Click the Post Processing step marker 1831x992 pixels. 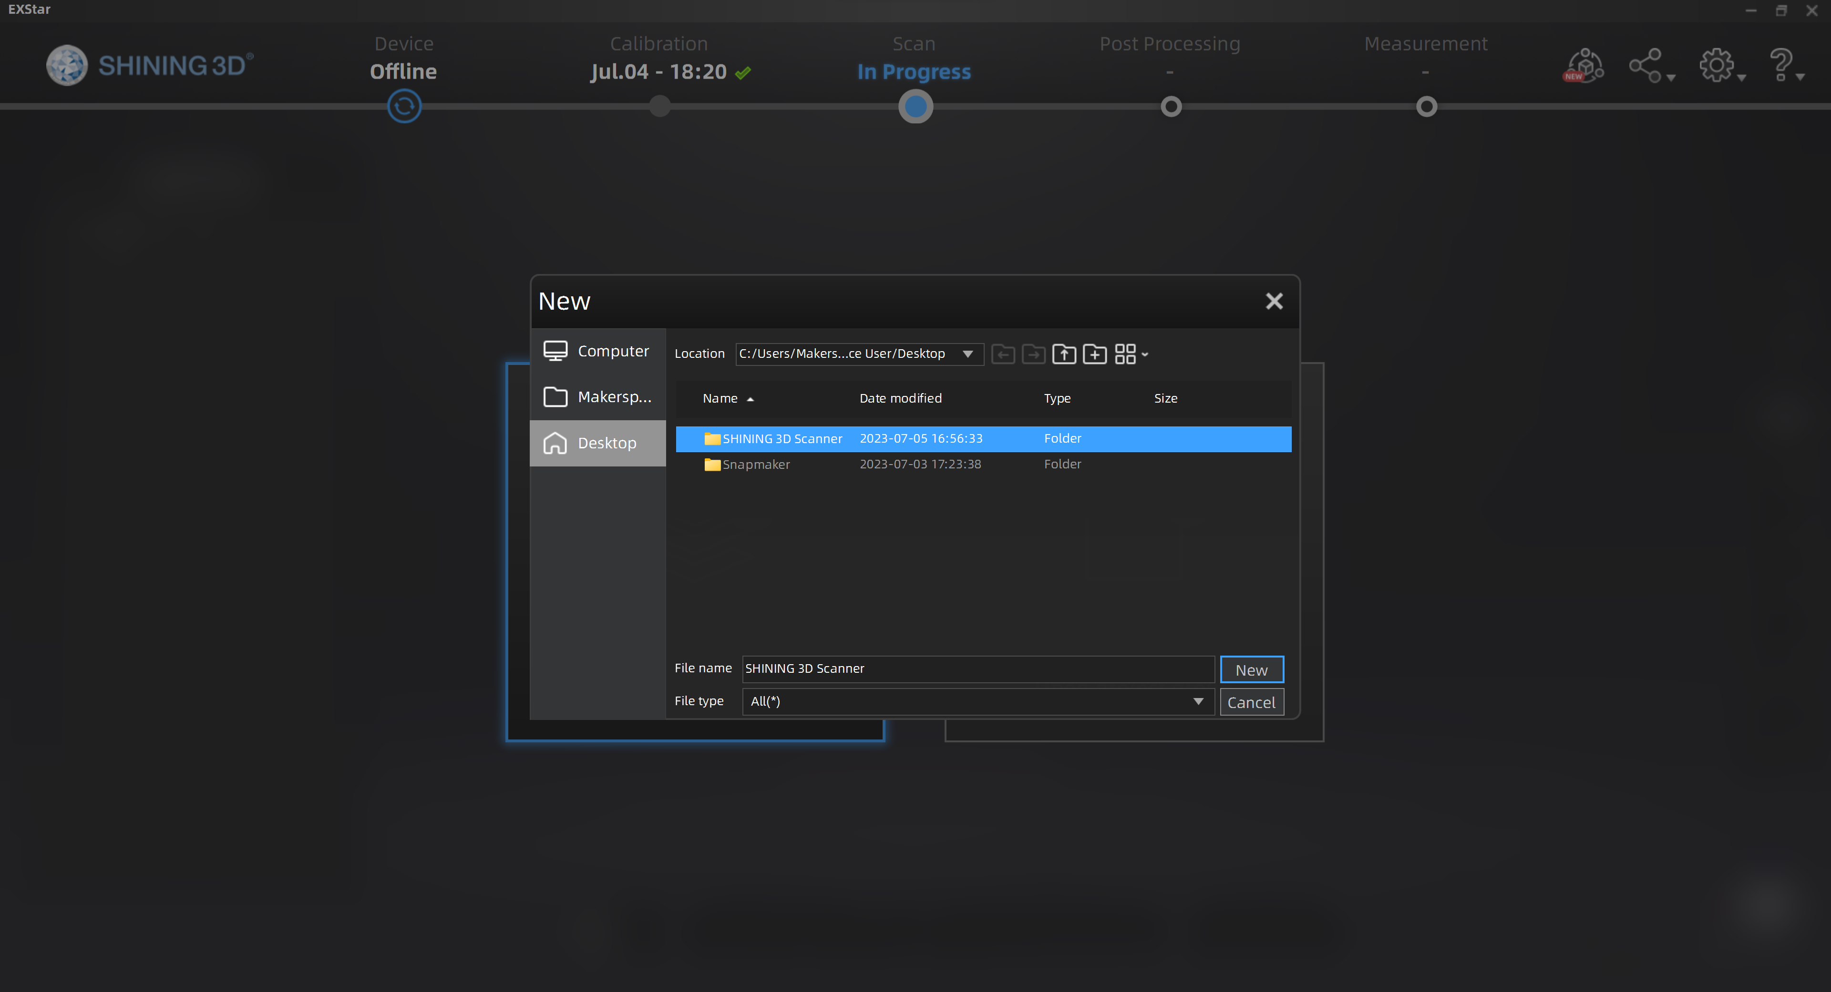1171,107
